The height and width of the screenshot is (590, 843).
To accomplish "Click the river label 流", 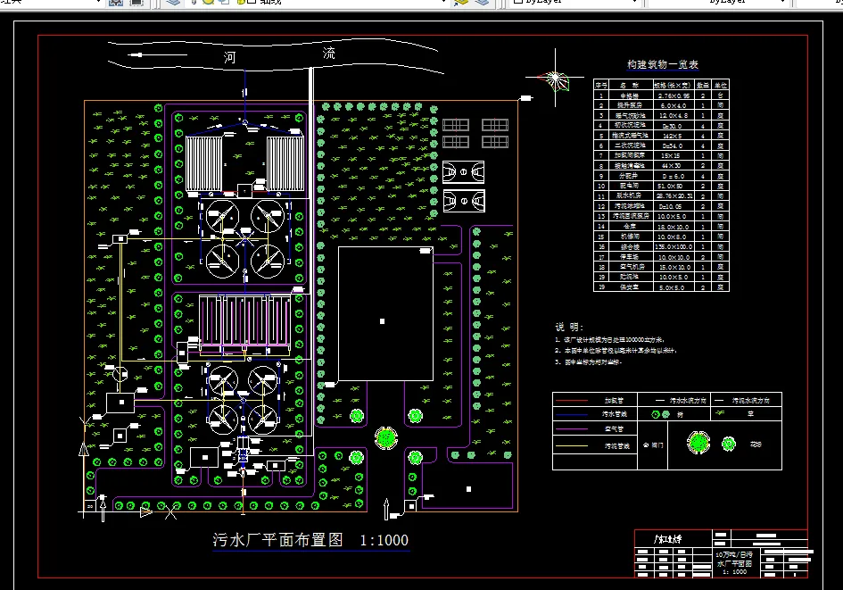I will (328, 53).
